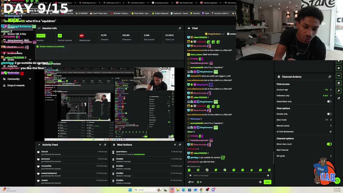Send message with the Chat button
This screenshot has width=343, height=193.
(267, 182)
